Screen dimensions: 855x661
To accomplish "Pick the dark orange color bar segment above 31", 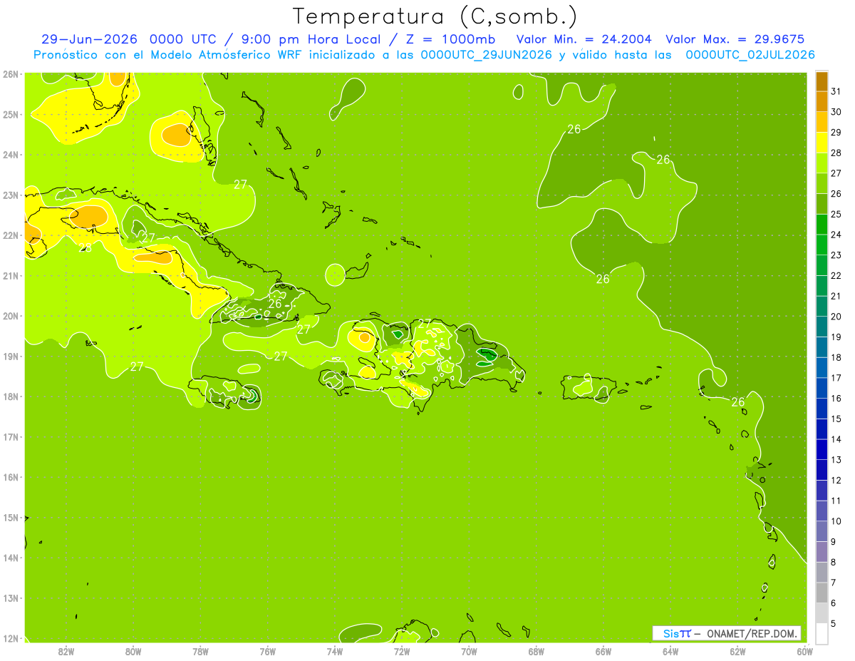I will (822, 81).
